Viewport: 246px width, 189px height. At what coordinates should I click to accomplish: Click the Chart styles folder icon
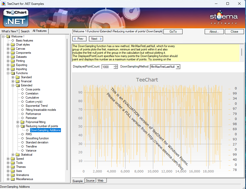13,45
